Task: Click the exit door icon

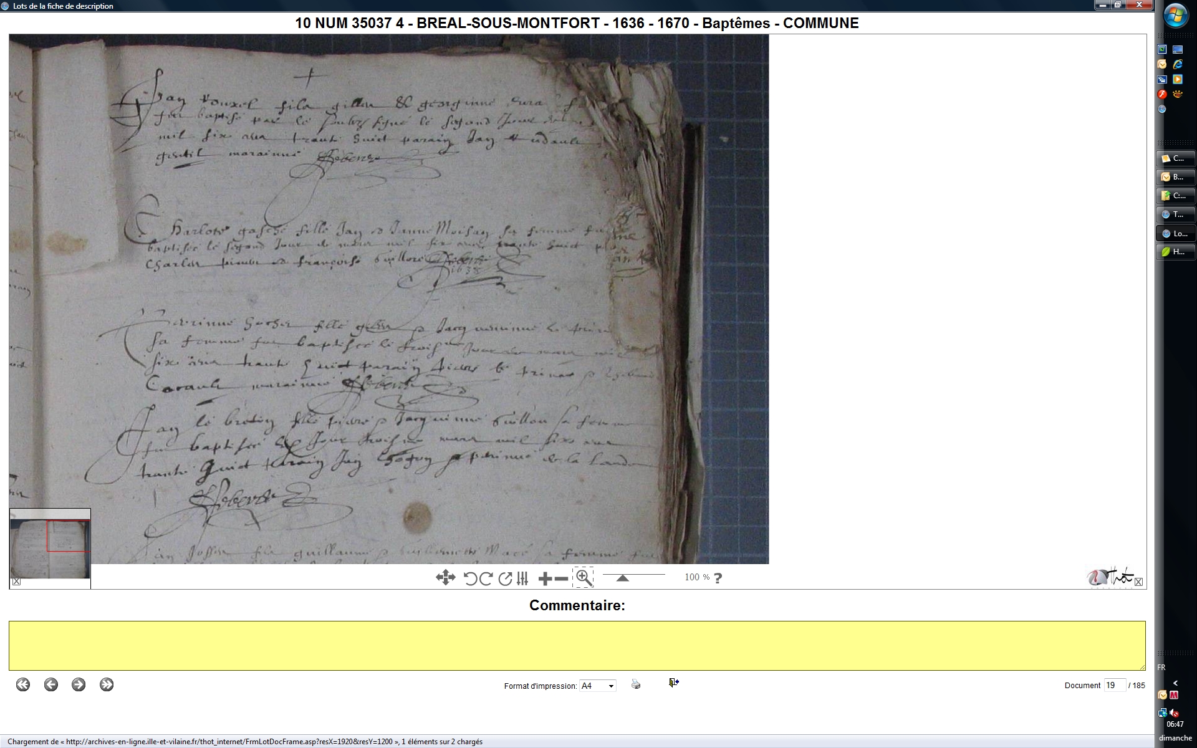Action: [x=674, y=683]
